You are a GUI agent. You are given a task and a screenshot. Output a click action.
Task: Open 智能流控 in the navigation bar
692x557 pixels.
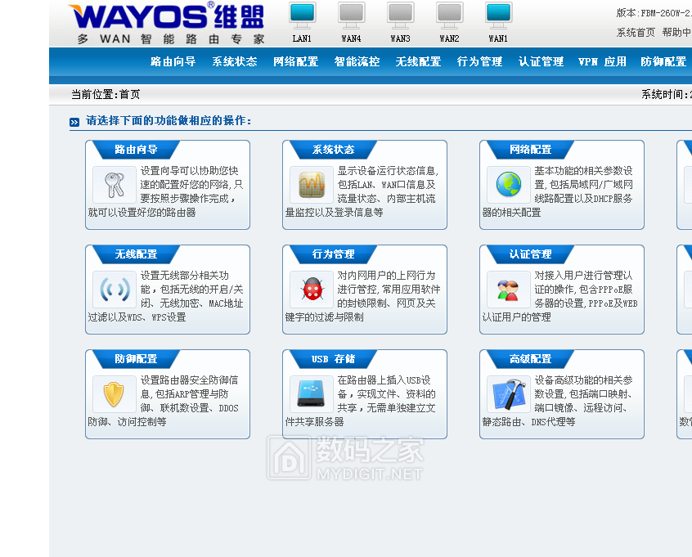coord(357,61)
